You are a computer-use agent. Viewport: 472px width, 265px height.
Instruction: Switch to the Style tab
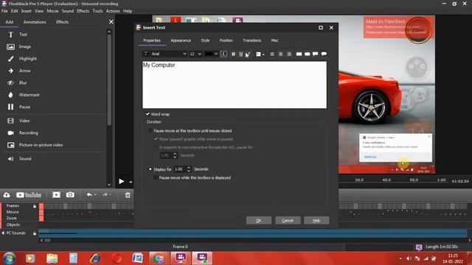205,40
